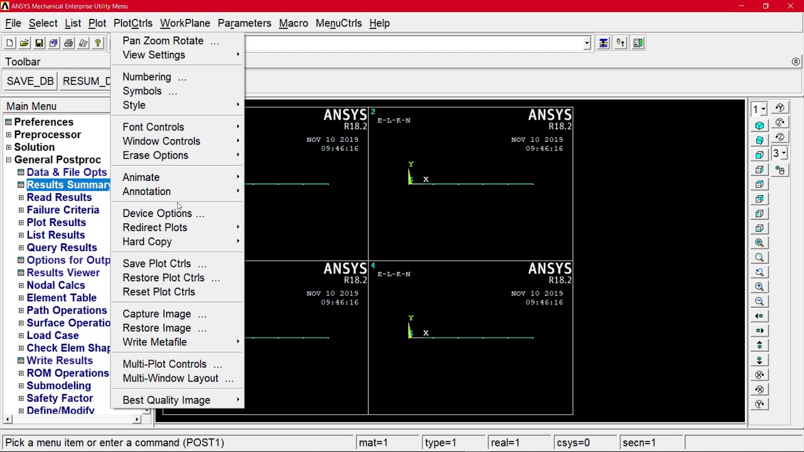
Task: Click the Zoom Back magnifier icon
Action: [759, 272]
